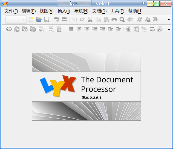Toggle noun text style icon
The width and height of the screenshot is (173, 149).
[x=148, y=19]
